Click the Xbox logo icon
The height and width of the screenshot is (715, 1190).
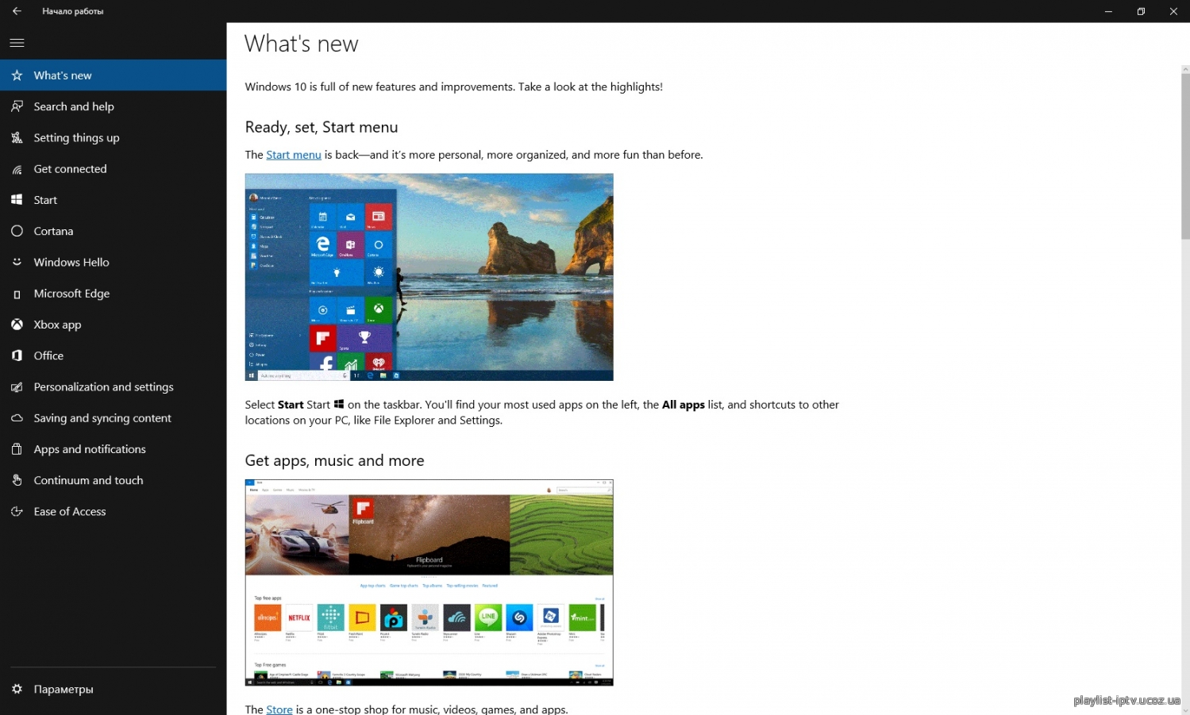coord(17,325)
